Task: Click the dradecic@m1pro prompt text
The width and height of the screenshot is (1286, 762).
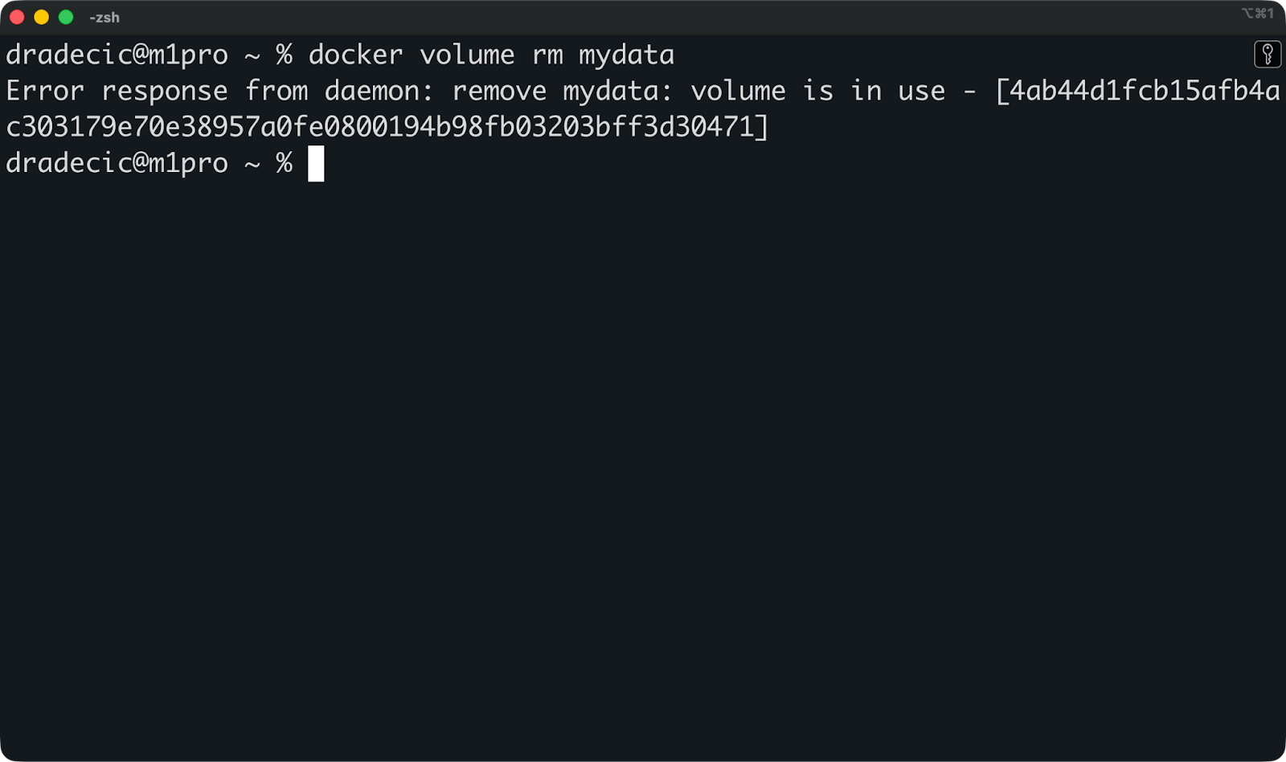Action: [117, 54]
